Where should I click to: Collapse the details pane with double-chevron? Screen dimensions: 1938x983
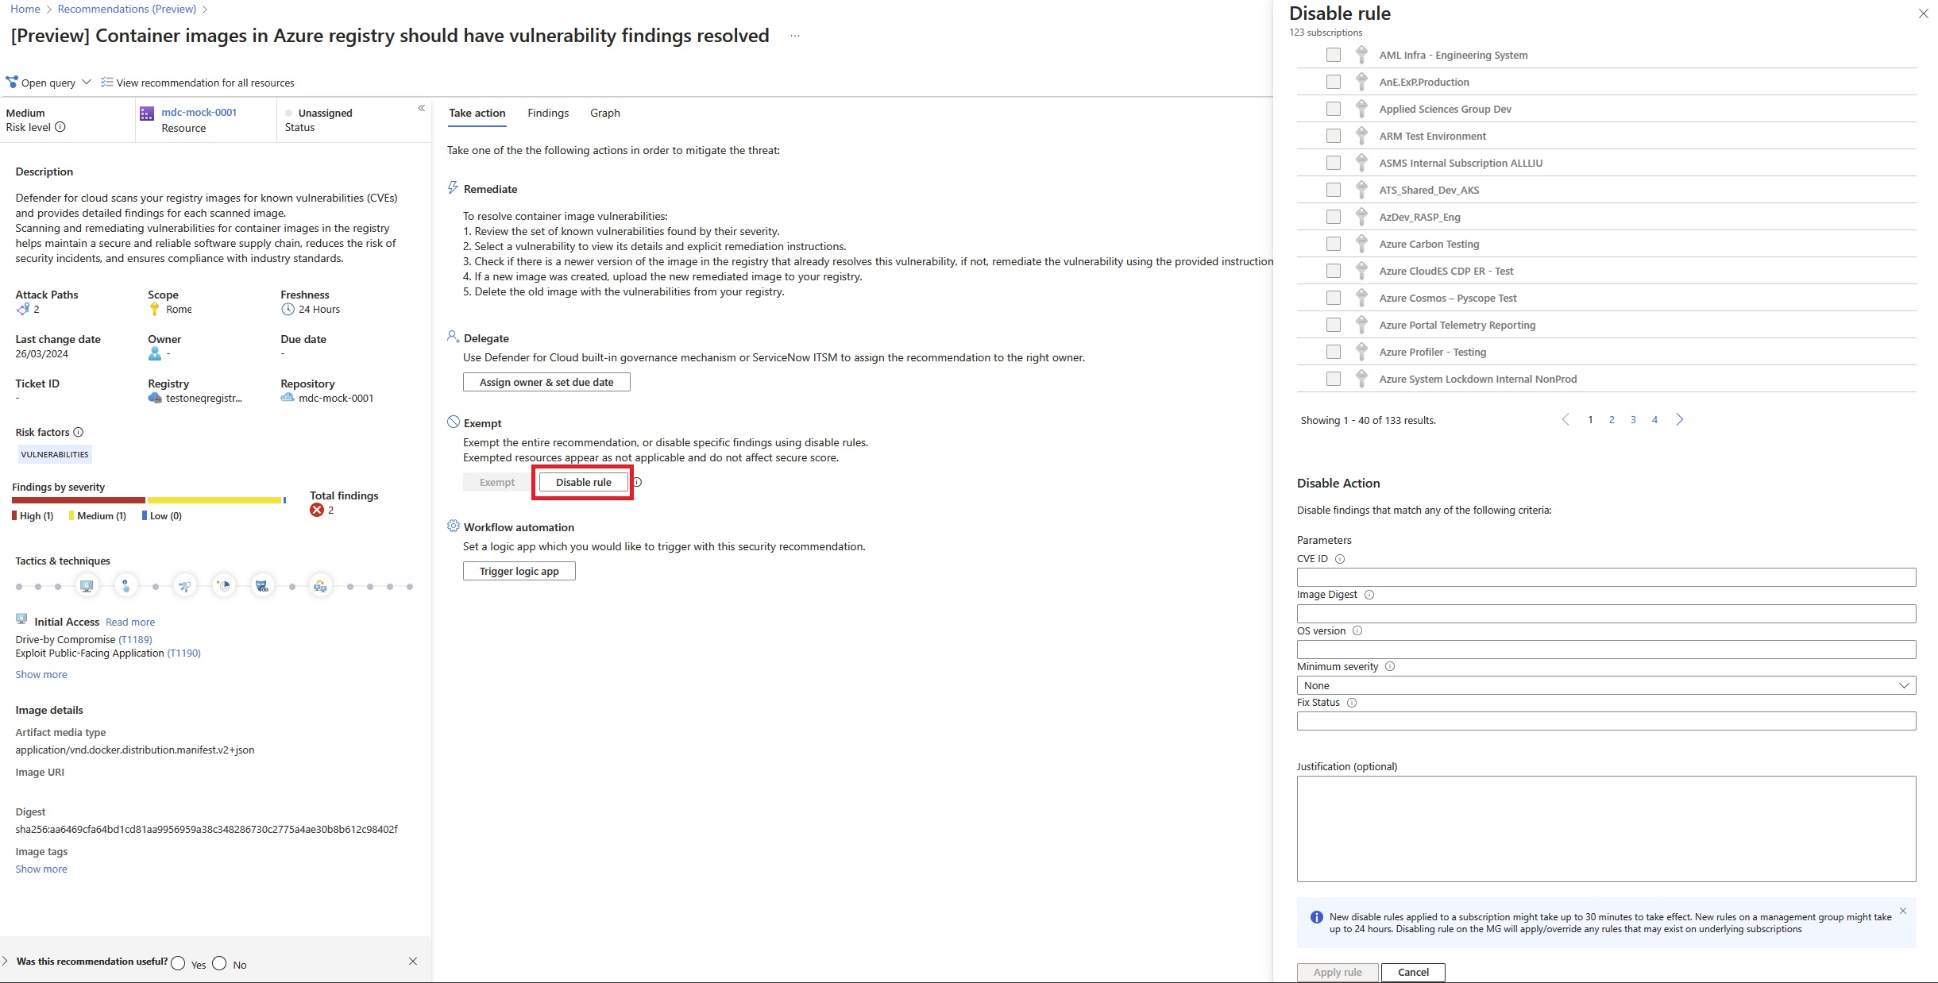click(422, 108)
